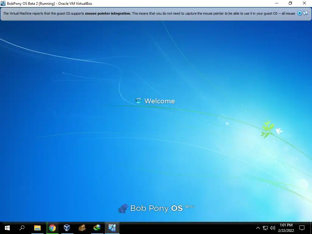This screenshot has height=234, width=312.
Task: Minimize the VirtualBox VM window
Action: pos(277,3)
